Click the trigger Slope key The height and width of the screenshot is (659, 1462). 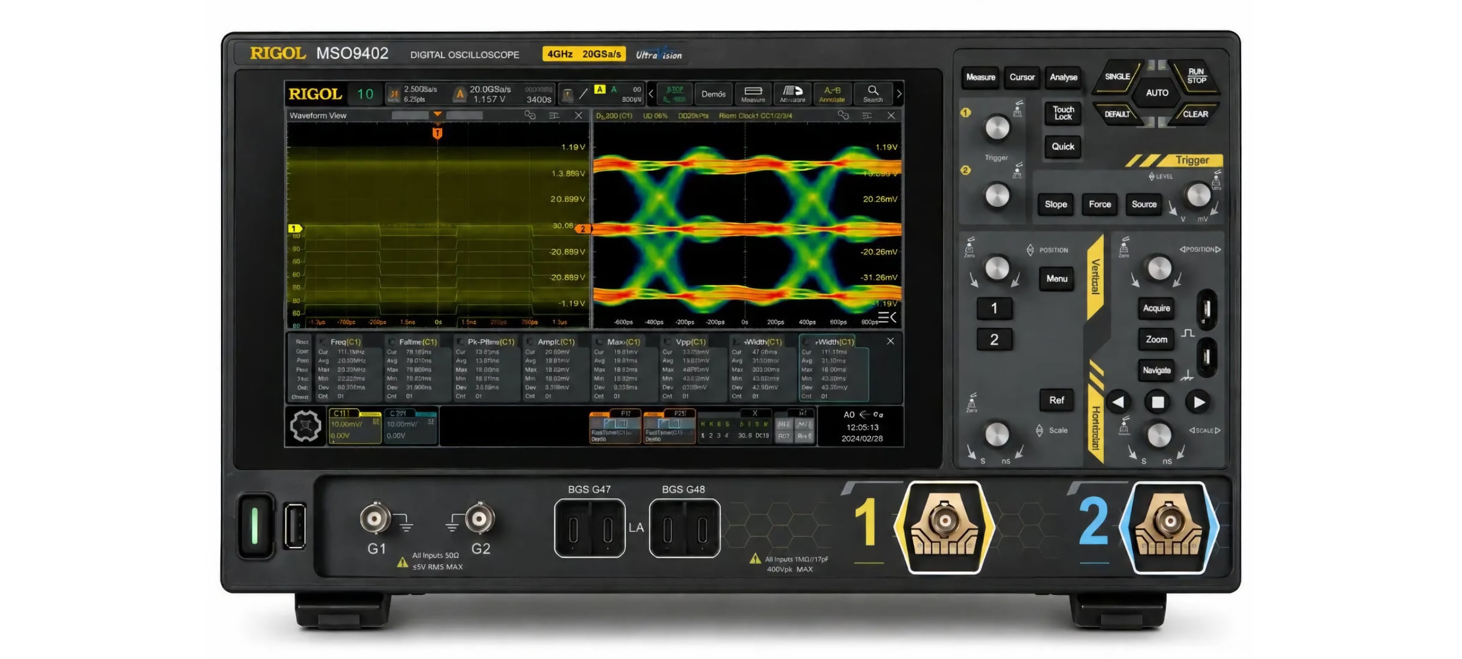tap(1056, 204)
